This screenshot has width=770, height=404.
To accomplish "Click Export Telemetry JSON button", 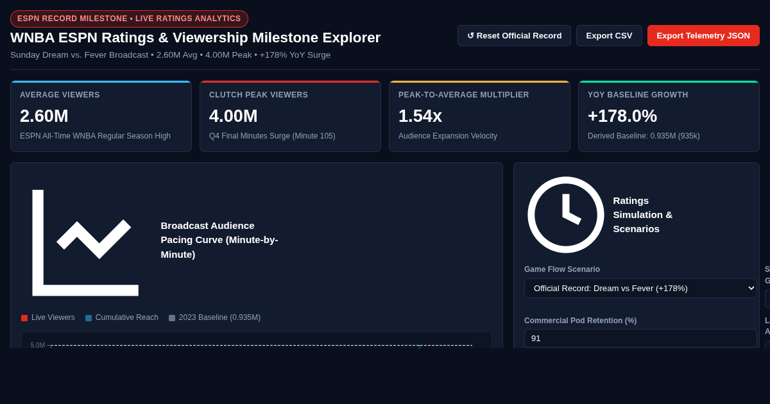I will pos(703,36).
